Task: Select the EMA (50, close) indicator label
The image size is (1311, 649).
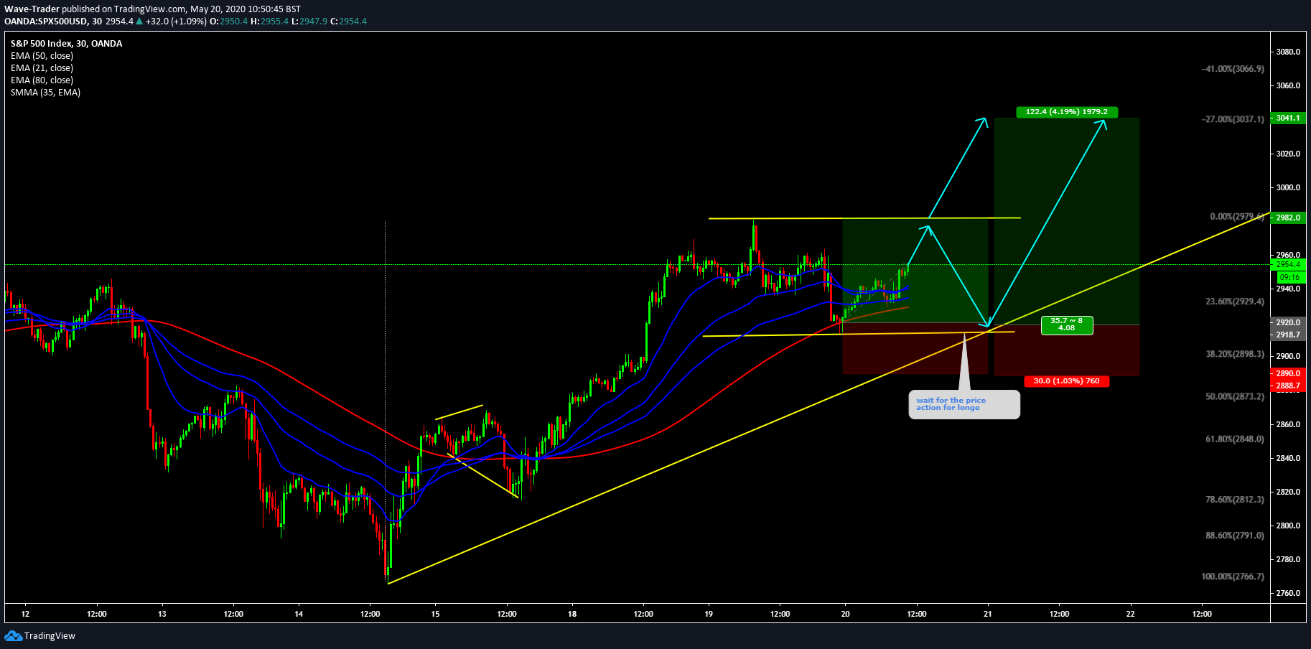Action: click(x=42, y=56)
